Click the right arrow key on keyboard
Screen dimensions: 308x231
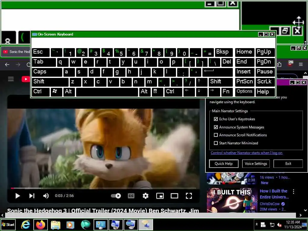[x=214, y=92]
